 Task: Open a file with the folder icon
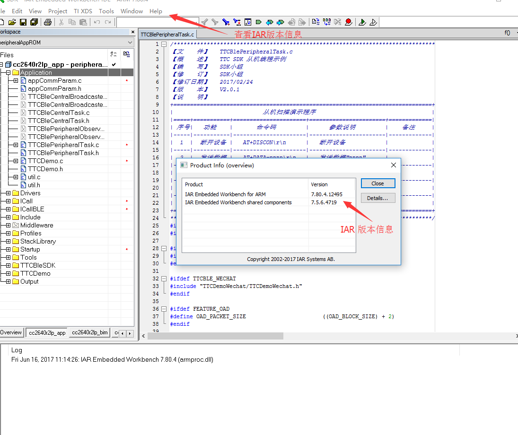click(x=12, y=22)
